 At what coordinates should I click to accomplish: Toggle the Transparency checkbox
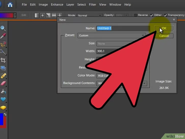click(x=165, y=15)
